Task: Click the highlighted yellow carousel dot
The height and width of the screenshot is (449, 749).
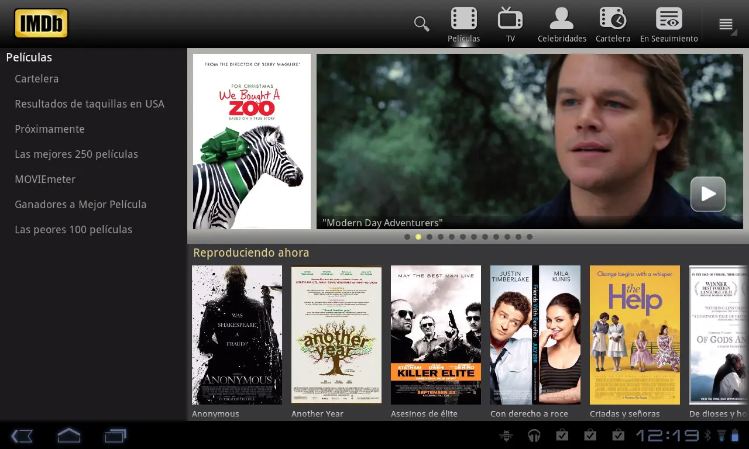Action: point(418,237)
